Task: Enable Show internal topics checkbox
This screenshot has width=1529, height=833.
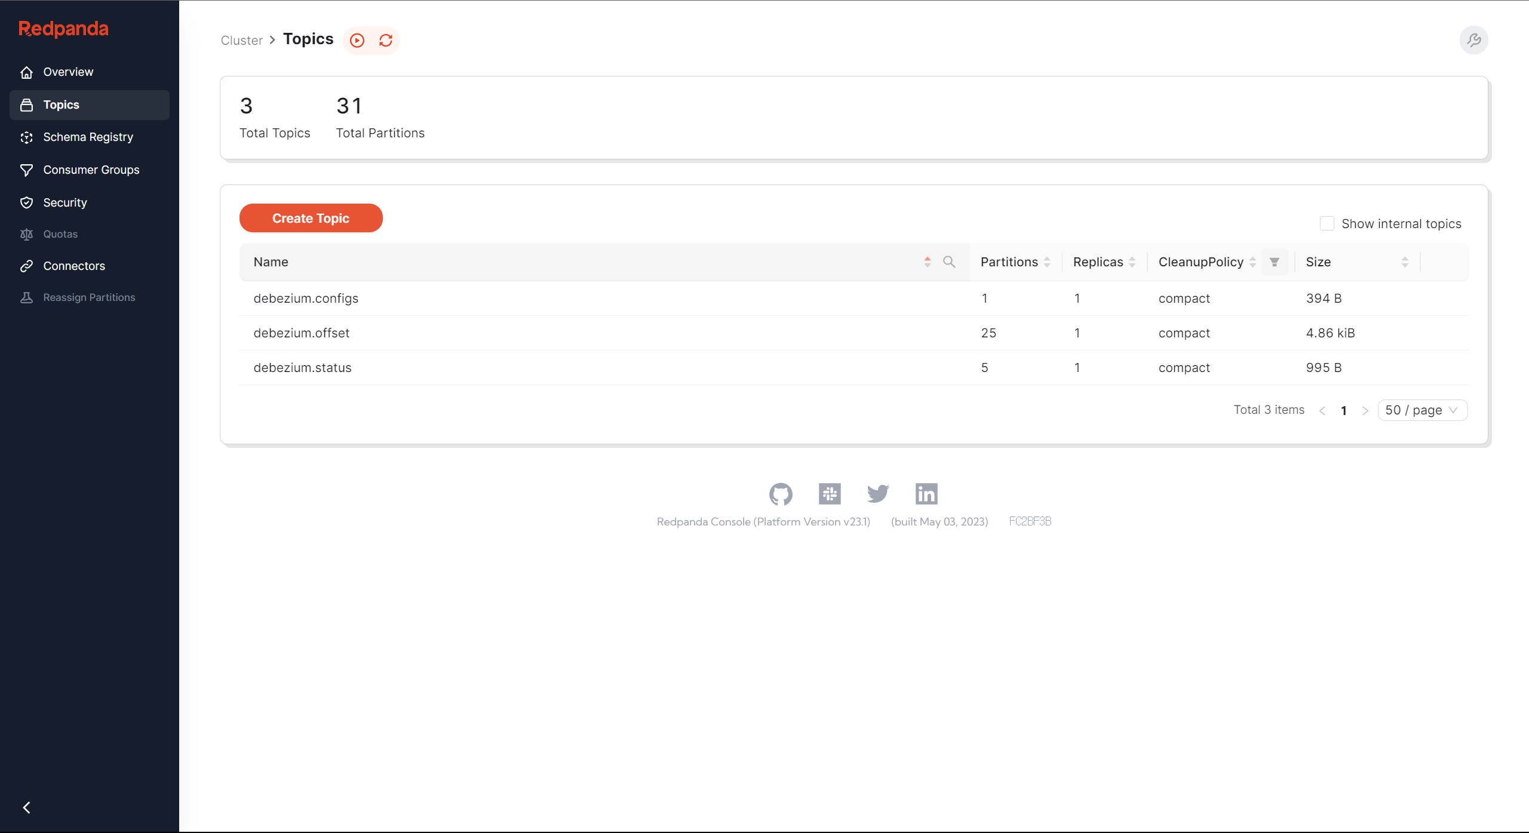Action: pos(1327,224)
